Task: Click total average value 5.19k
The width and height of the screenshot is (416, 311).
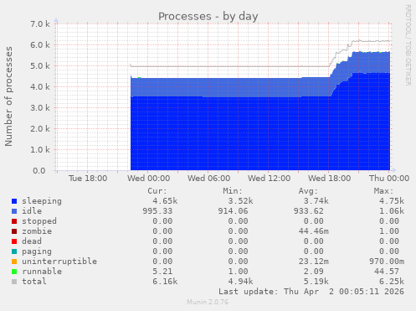Action: click(316, 282)
